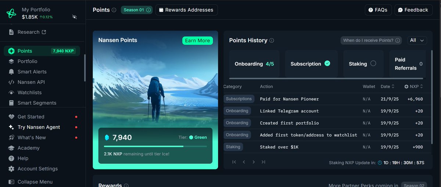Click the Points star icon in sidebar

point(11,51)
